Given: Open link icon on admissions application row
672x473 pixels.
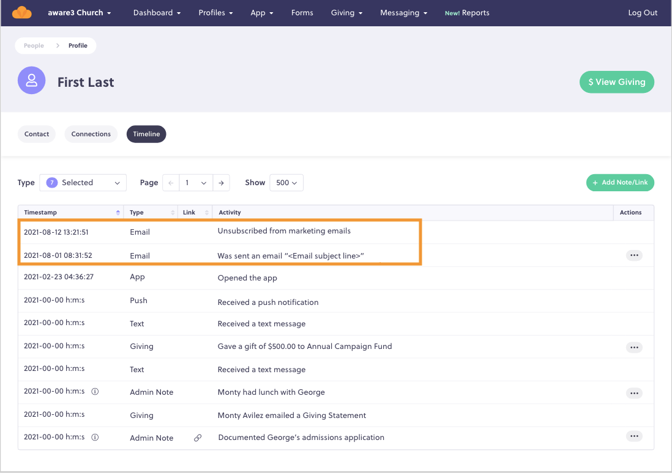Looking at the screenshot, I should coord(198,438).
